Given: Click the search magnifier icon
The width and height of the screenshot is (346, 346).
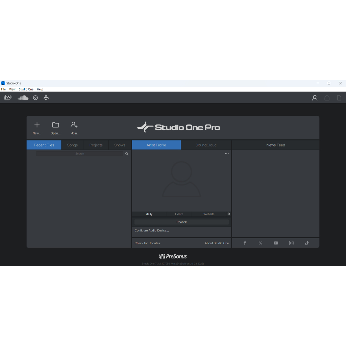Looking at the screenshot, I should point(127,154).
